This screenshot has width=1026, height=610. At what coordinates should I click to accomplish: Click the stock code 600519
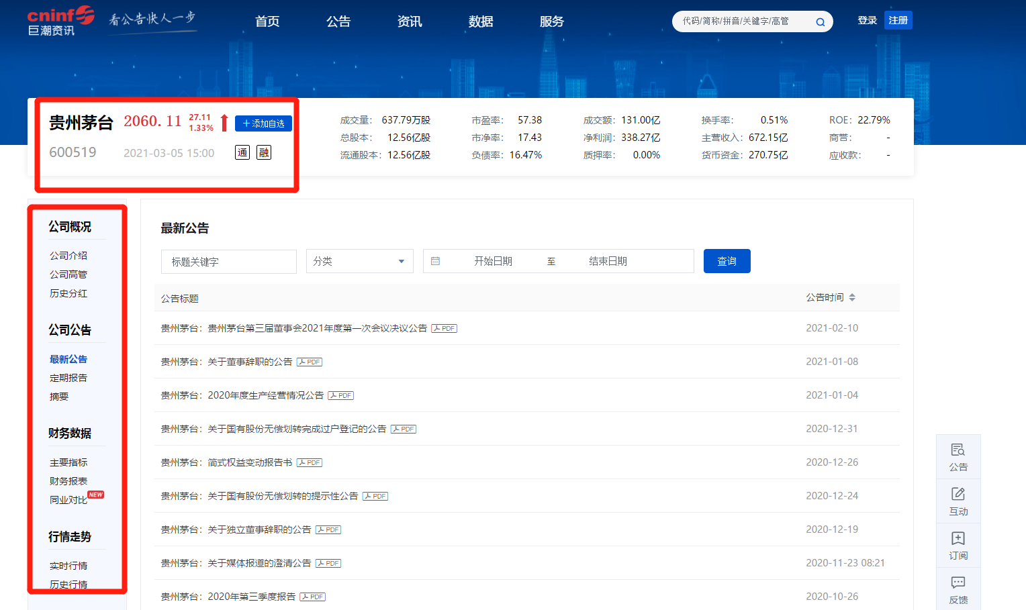[73, 152]
